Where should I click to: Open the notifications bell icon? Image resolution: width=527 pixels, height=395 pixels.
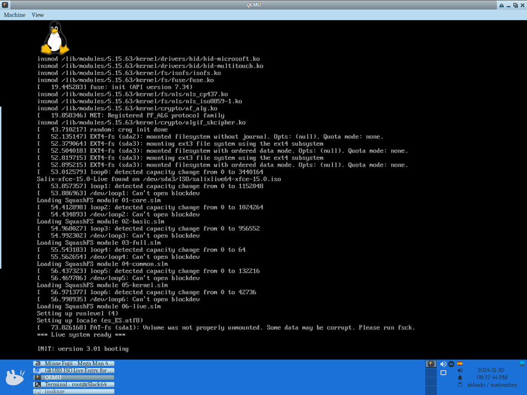point(460,378)
